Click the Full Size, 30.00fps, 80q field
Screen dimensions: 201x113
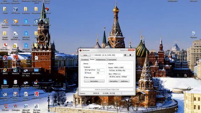click(x=119, y=70)
